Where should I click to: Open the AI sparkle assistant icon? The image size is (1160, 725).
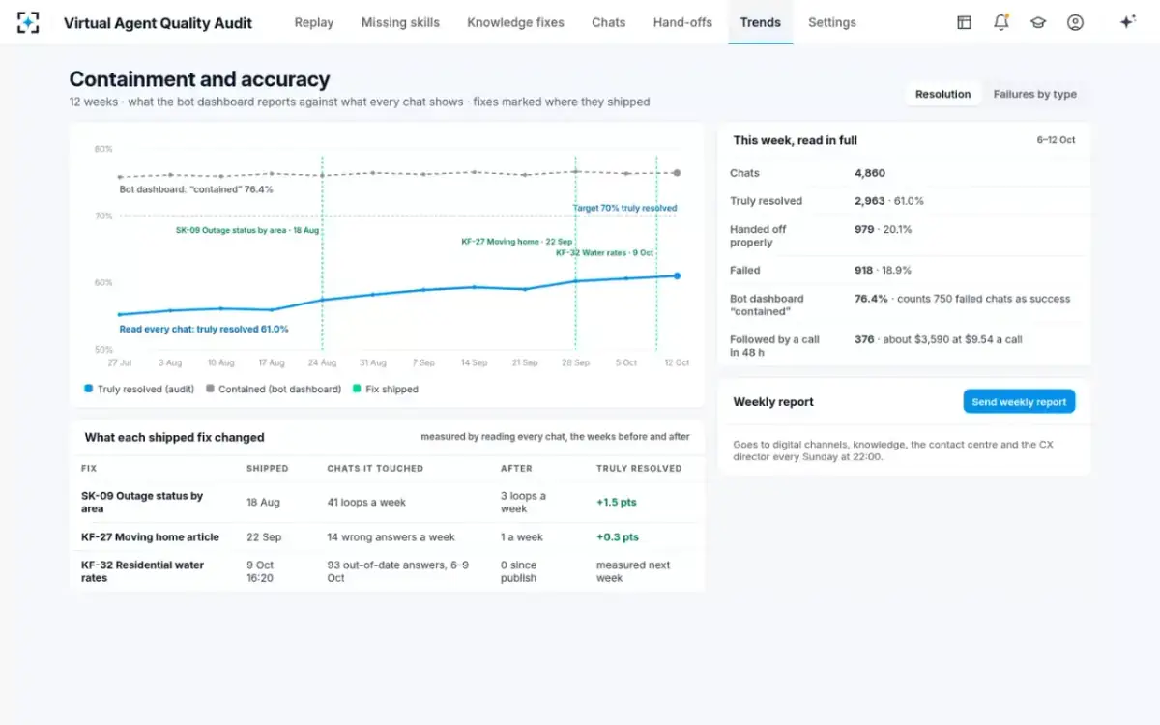point(1127,22)
